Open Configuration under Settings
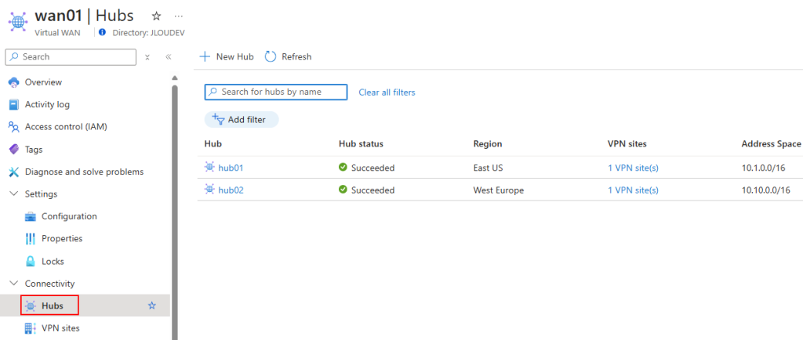Screen dimensions: 803x340 [x=69, y=216]
